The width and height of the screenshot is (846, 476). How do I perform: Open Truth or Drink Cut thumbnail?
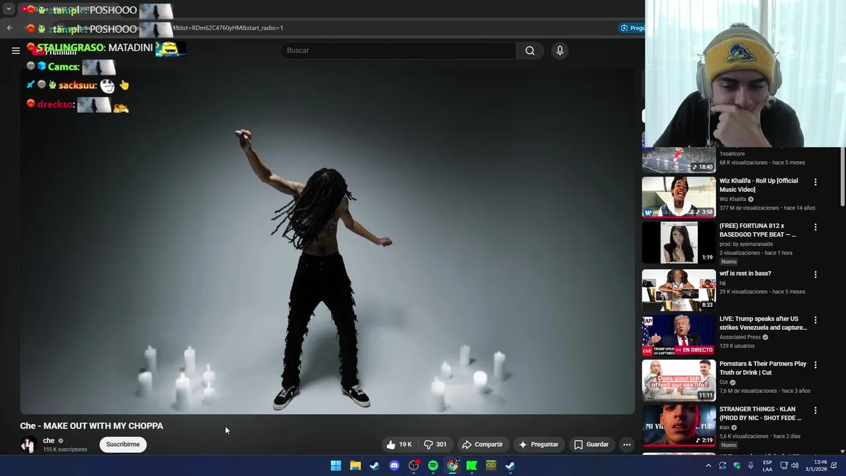(679, 380)
